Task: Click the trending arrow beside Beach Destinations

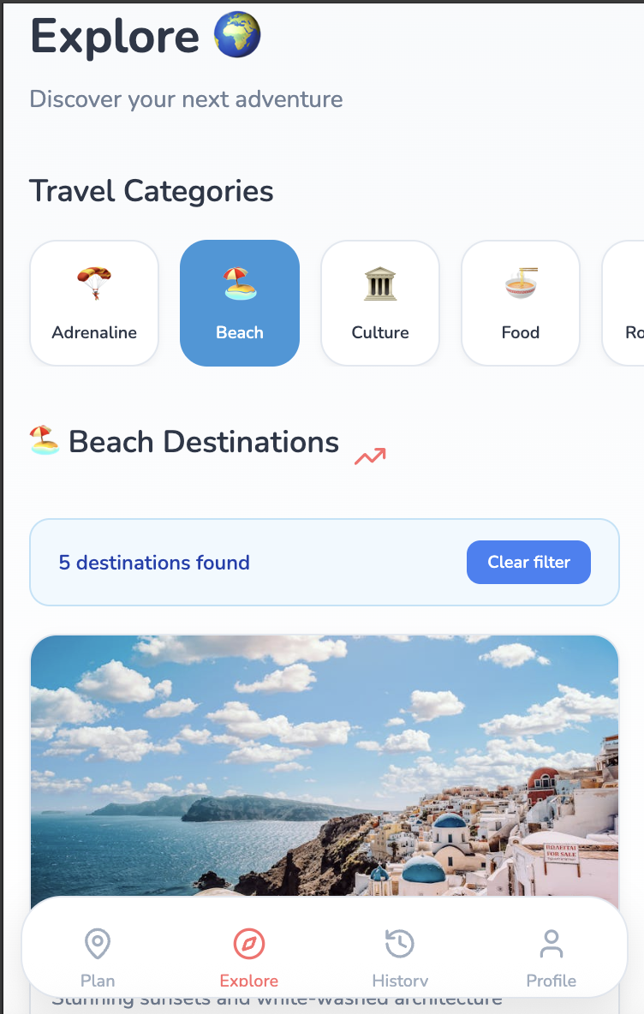Action: click(370, 456)
